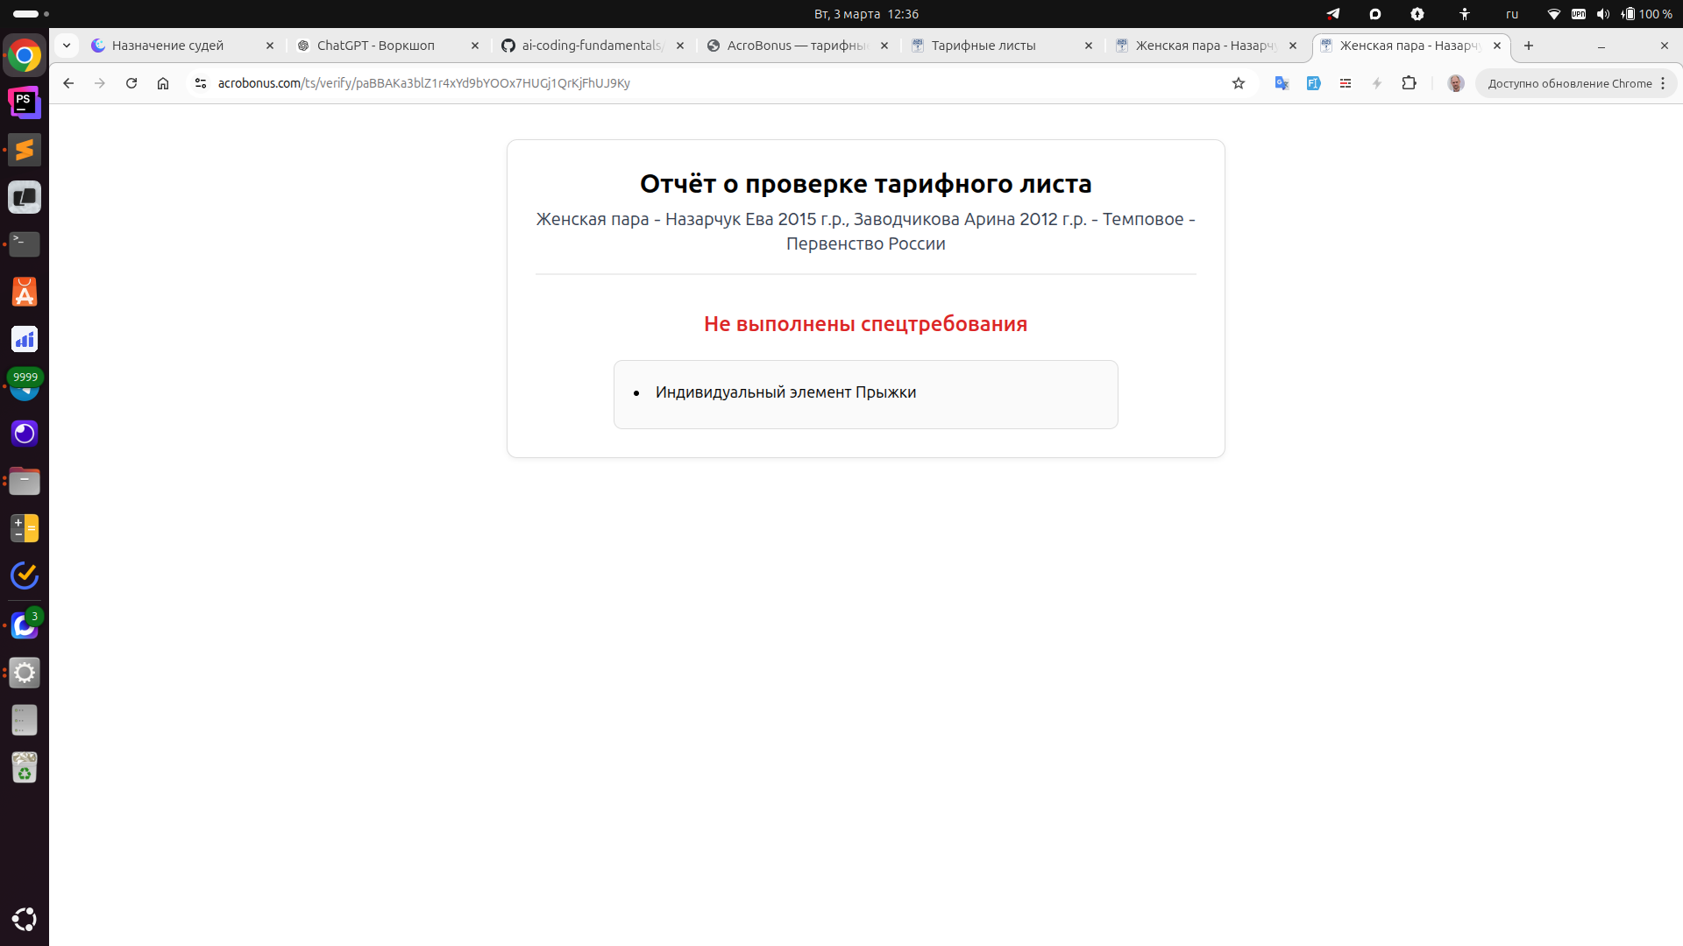Image resolution: width=1683 pixels, height=946 pixels.
Task: Open Sublime Text from the dock
Action: pyautogui.click(x=24, y=150)
